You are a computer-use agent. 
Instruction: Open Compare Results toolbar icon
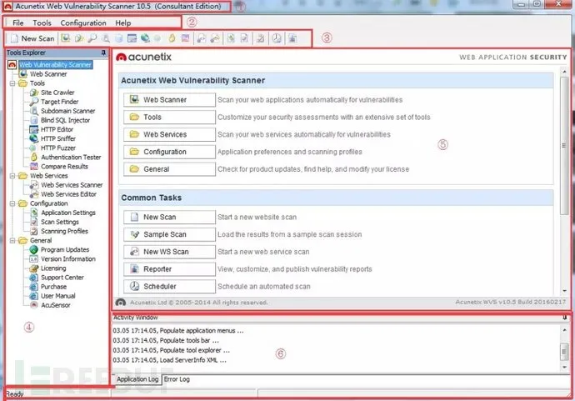pyautogui.click(x=185, y=38)
